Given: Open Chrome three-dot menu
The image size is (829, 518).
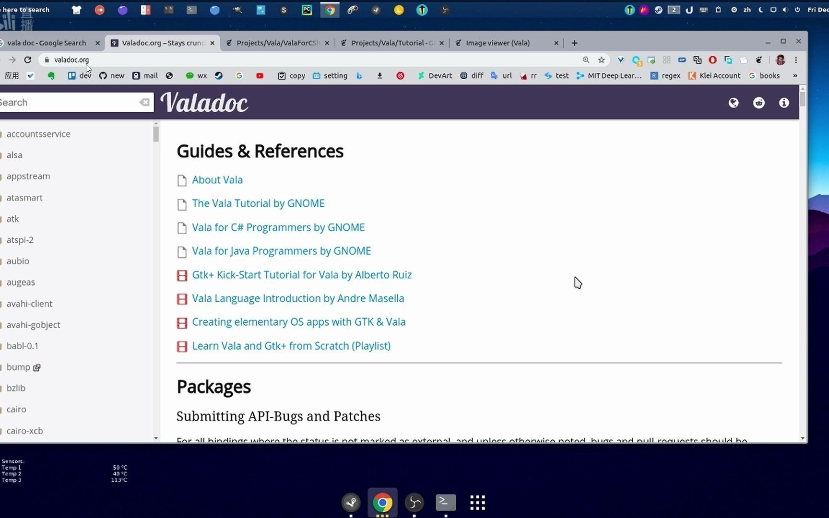Looking at the screenshot, I should [796, 60].
